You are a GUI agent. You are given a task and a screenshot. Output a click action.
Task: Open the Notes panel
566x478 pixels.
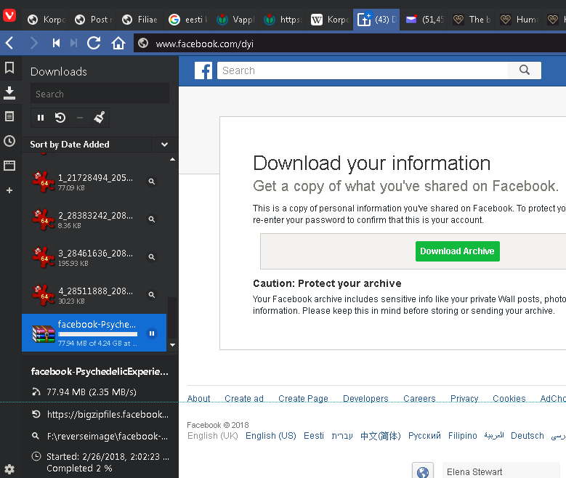[x=9, y=116]
